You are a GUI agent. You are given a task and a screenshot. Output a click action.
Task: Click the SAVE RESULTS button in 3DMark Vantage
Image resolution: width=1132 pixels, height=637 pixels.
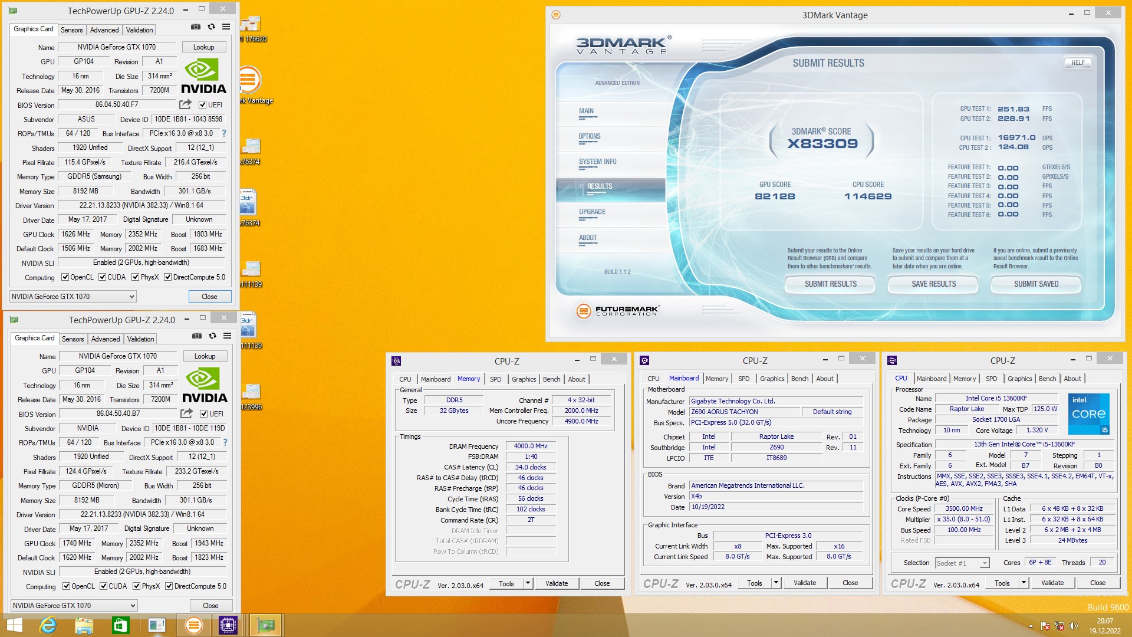pyautogui.click(x=933, y=284)
